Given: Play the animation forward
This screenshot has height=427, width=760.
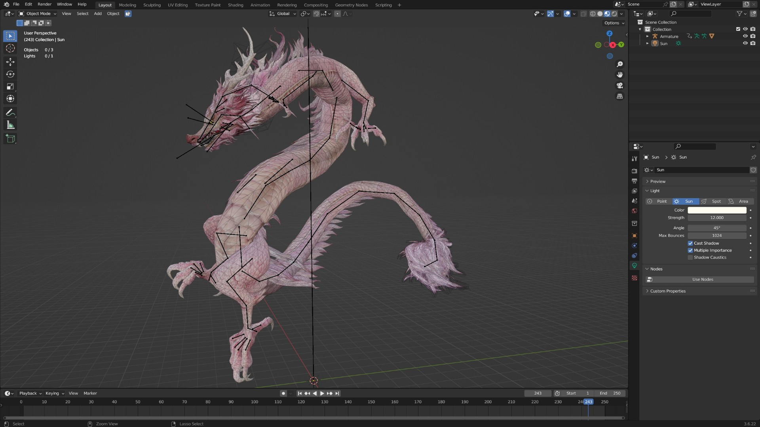Looking at the screenshot, I should point(322,393).
